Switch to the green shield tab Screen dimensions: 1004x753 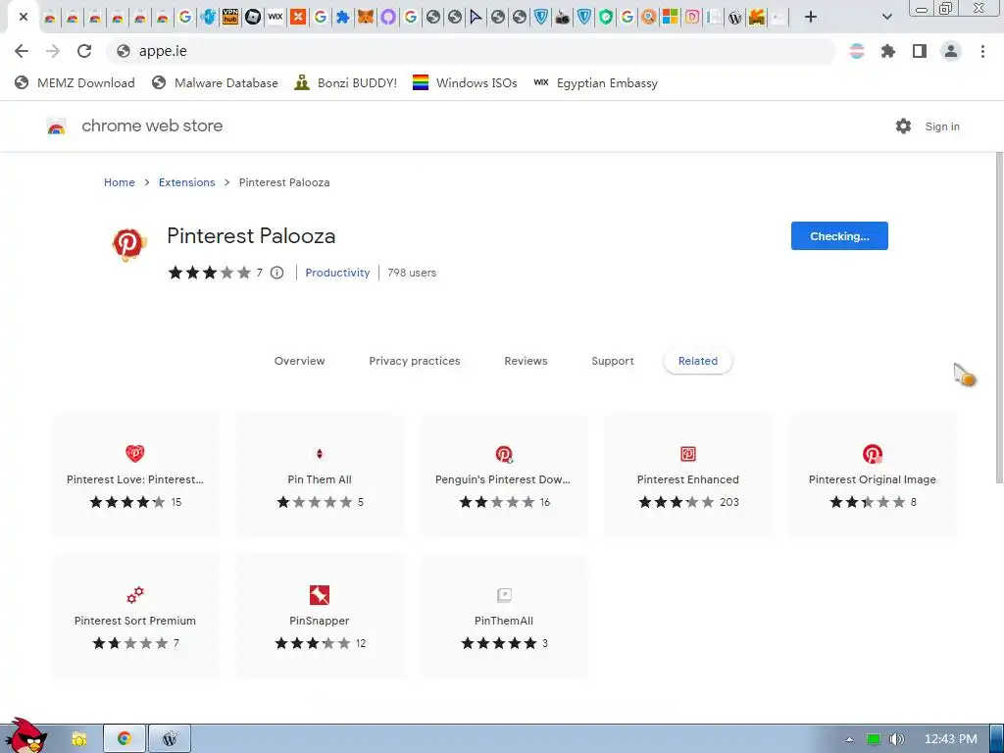[606, 18]
